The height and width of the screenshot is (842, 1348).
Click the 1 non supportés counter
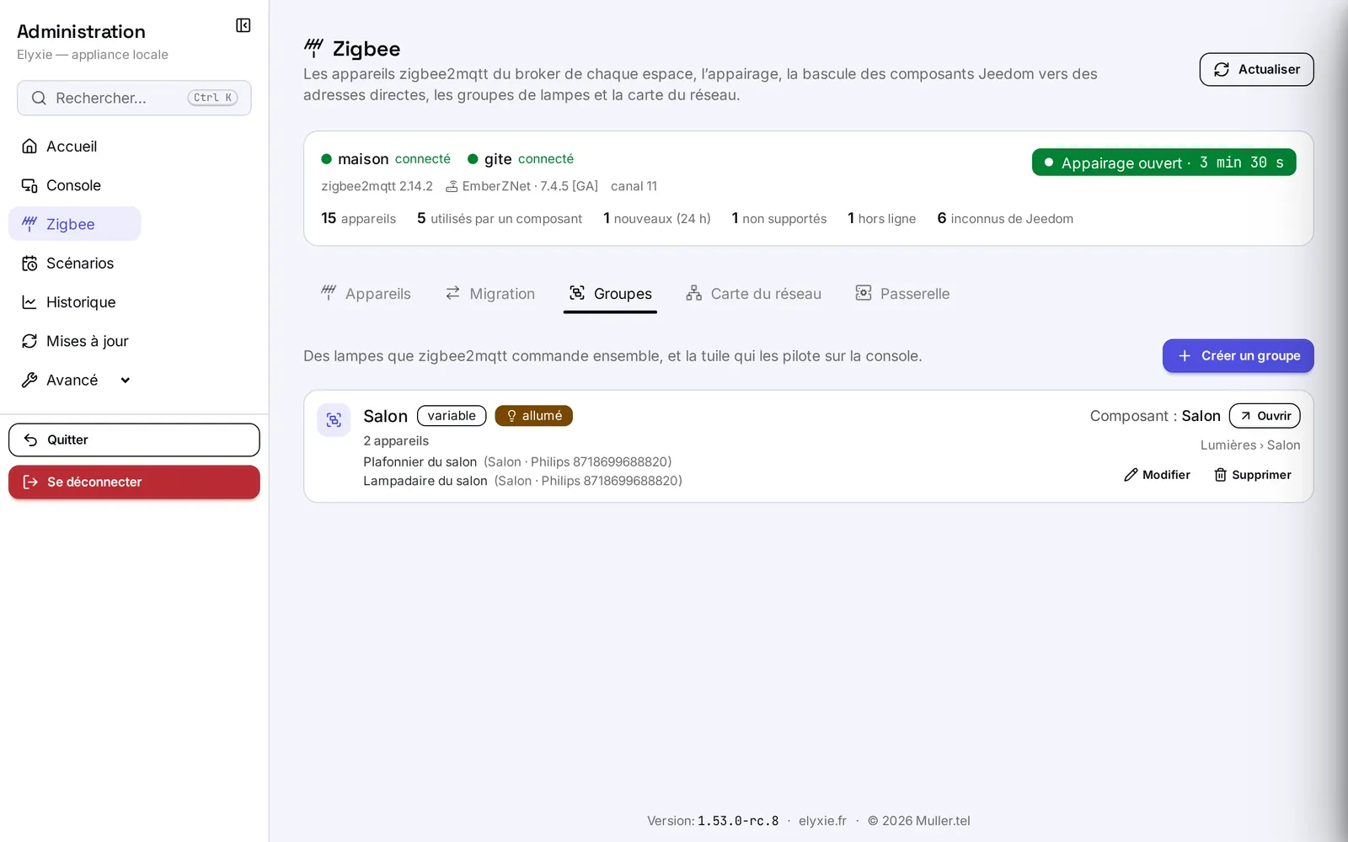tap(779, 218)
